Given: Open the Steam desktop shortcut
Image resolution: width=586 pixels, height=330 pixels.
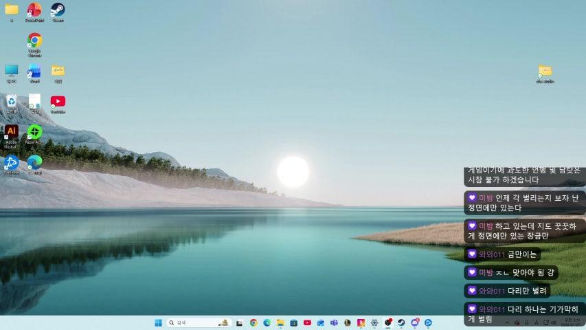Looking at the screenshot, I should tap(58, 10).
